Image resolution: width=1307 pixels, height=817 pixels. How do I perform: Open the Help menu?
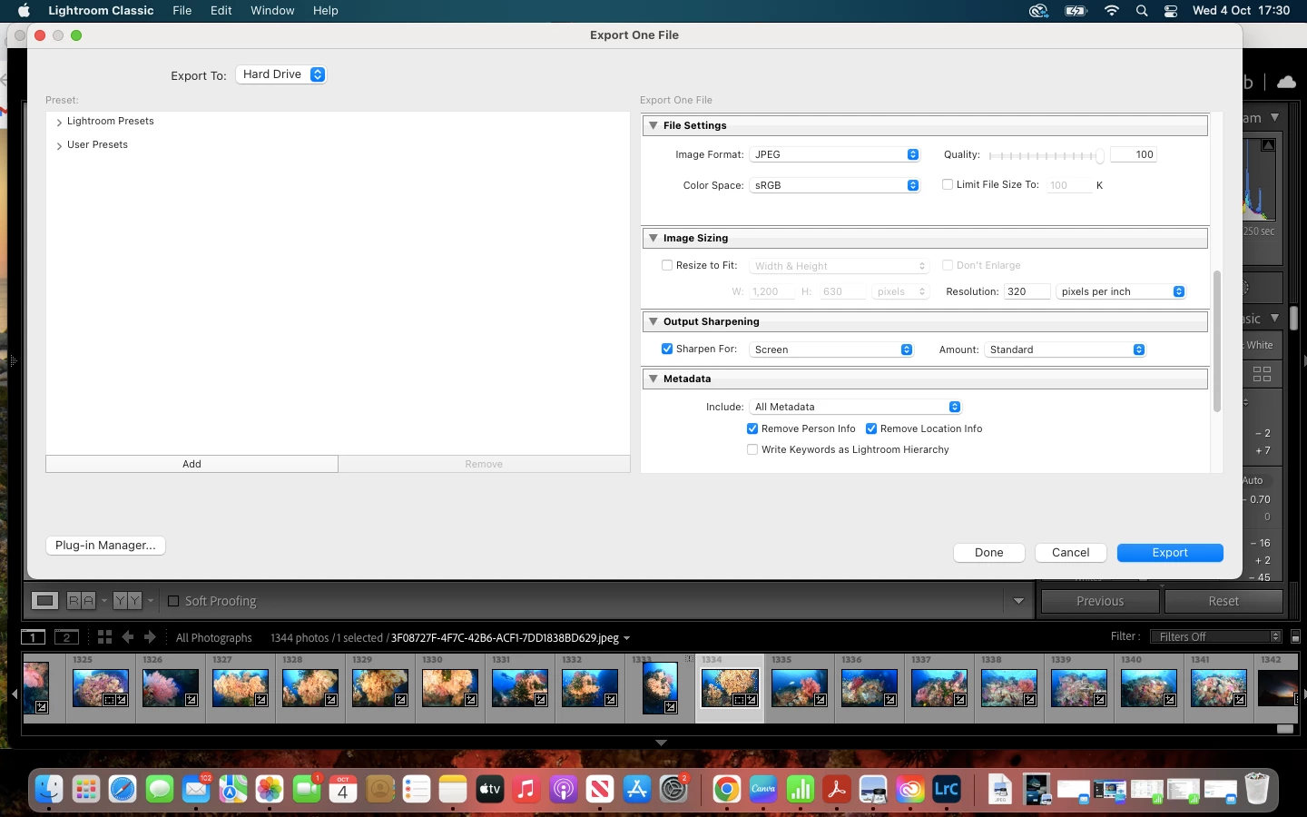coord(326,11)
